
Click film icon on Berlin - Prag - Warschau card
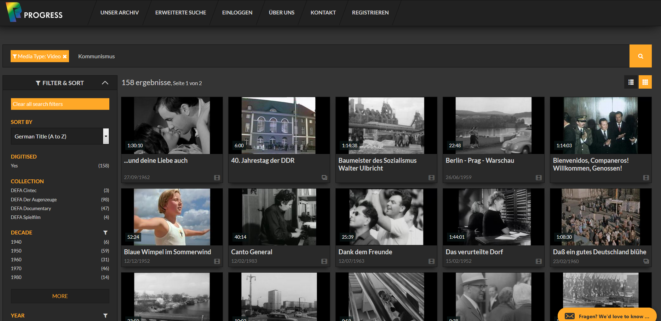click(539, 178)
